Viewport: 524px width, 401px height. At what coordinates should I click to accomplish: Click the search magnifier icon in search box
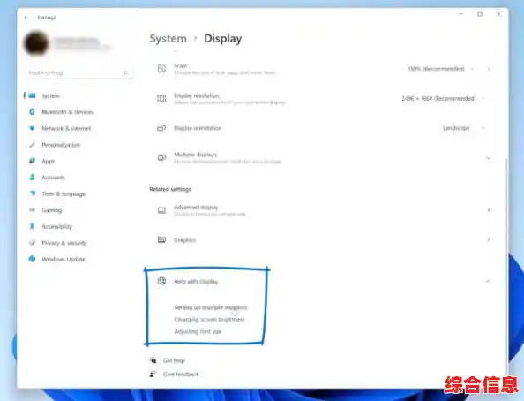[x=126, y=72]
